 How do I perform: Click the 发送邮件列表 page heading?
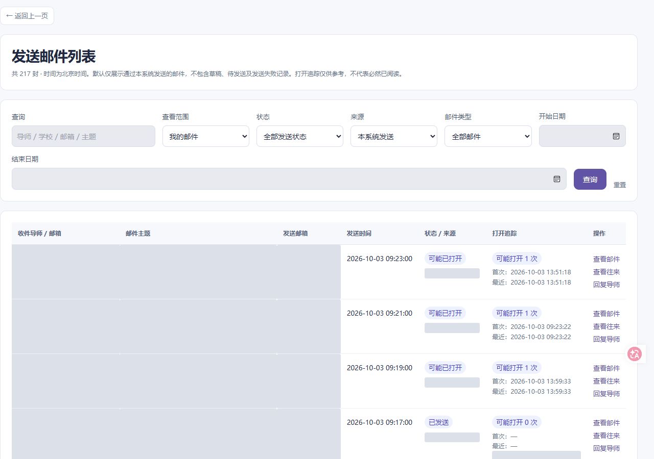[x=54, y=56]
